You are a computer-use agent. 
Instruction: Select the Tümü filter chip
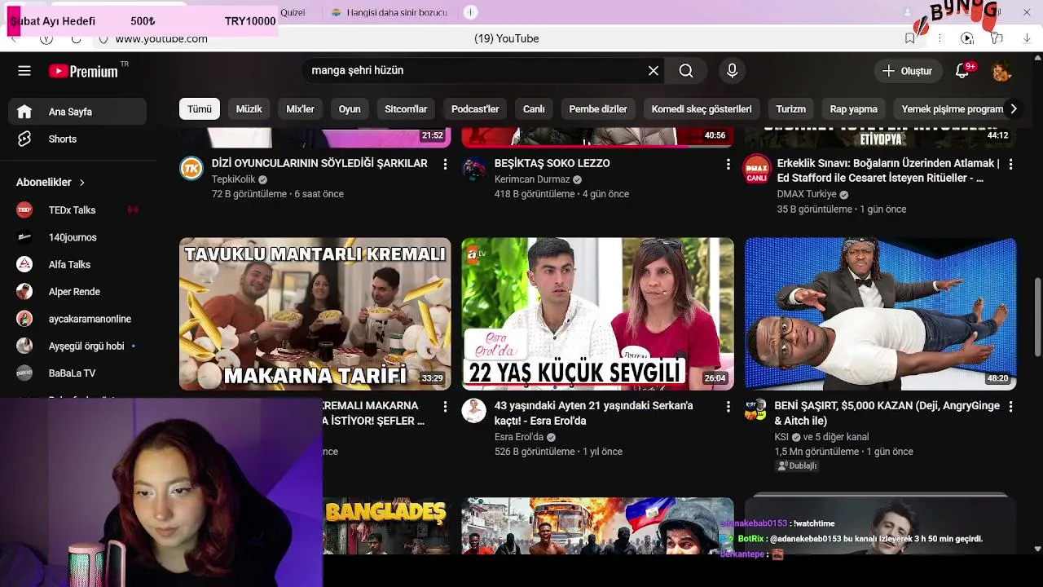coord(200,108)
